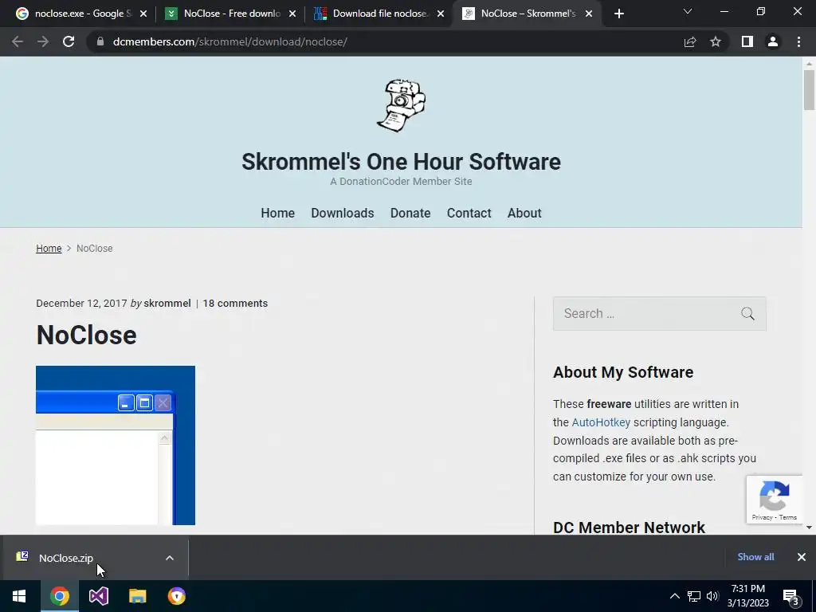Open Visual Studio from the taskbar

98,596
